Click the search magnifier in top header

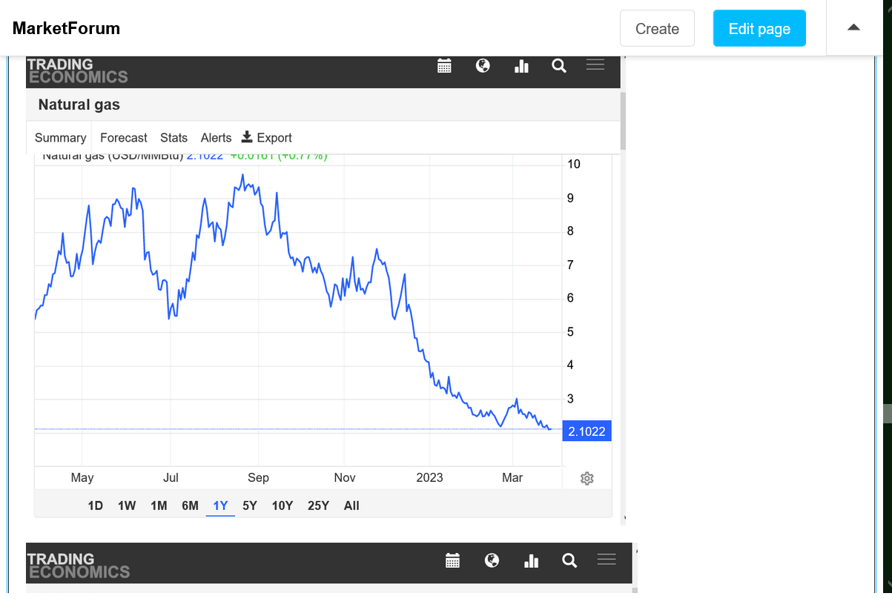point(559,66)
